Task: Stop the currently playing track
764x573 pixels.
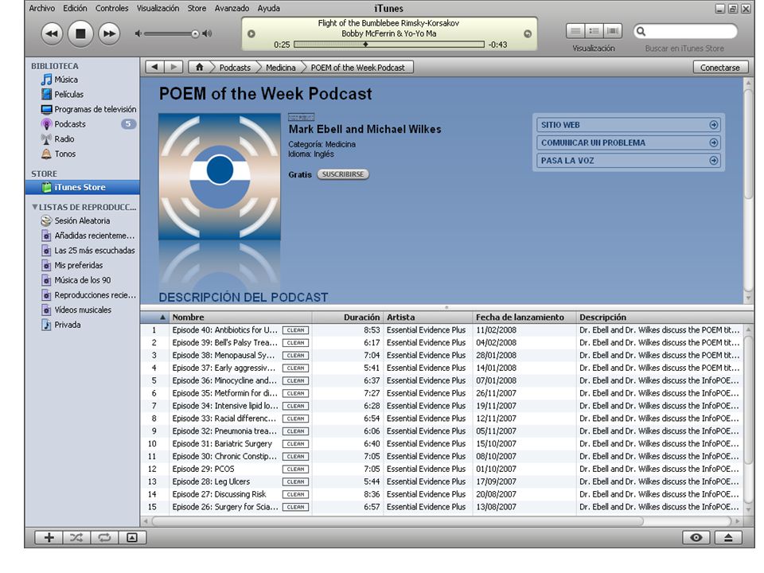Action: tap(80, 33)
